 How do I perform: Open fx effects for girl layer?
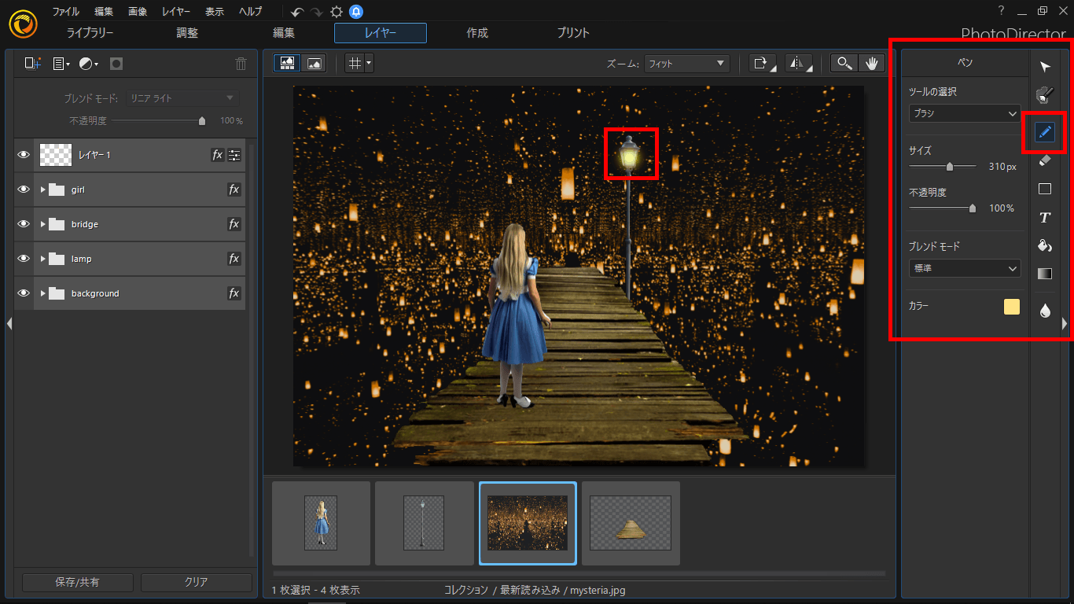(234, 190)
